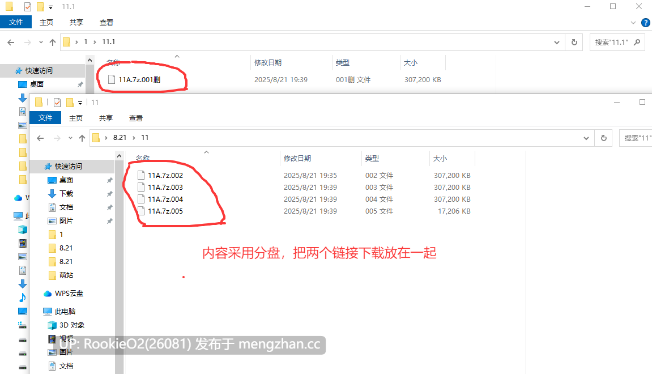Open Home tab in the 11 window
This screenshot has width=652, height=374.
coord(76,118)
